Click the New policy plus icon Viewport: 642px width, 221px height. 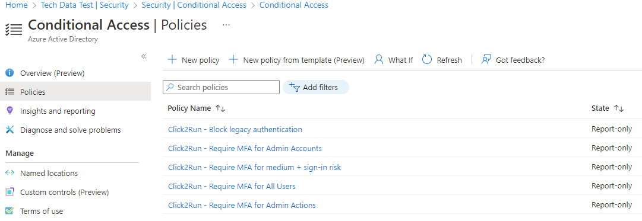pyautogui.click(x=172, y=60)
